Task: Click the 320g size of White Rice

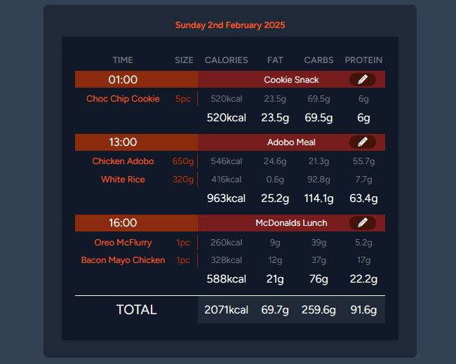Action: tap(183, 180)
